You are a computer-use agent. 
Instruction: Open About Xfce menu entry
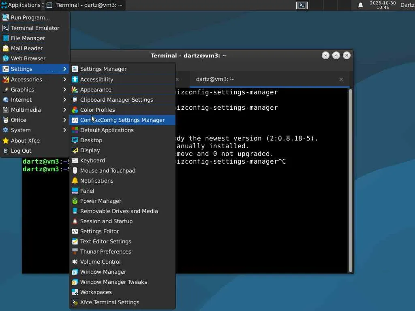(x=35, y=141)
